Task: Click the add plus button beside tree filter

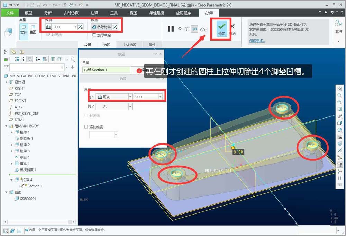Action: pos(72,67)
